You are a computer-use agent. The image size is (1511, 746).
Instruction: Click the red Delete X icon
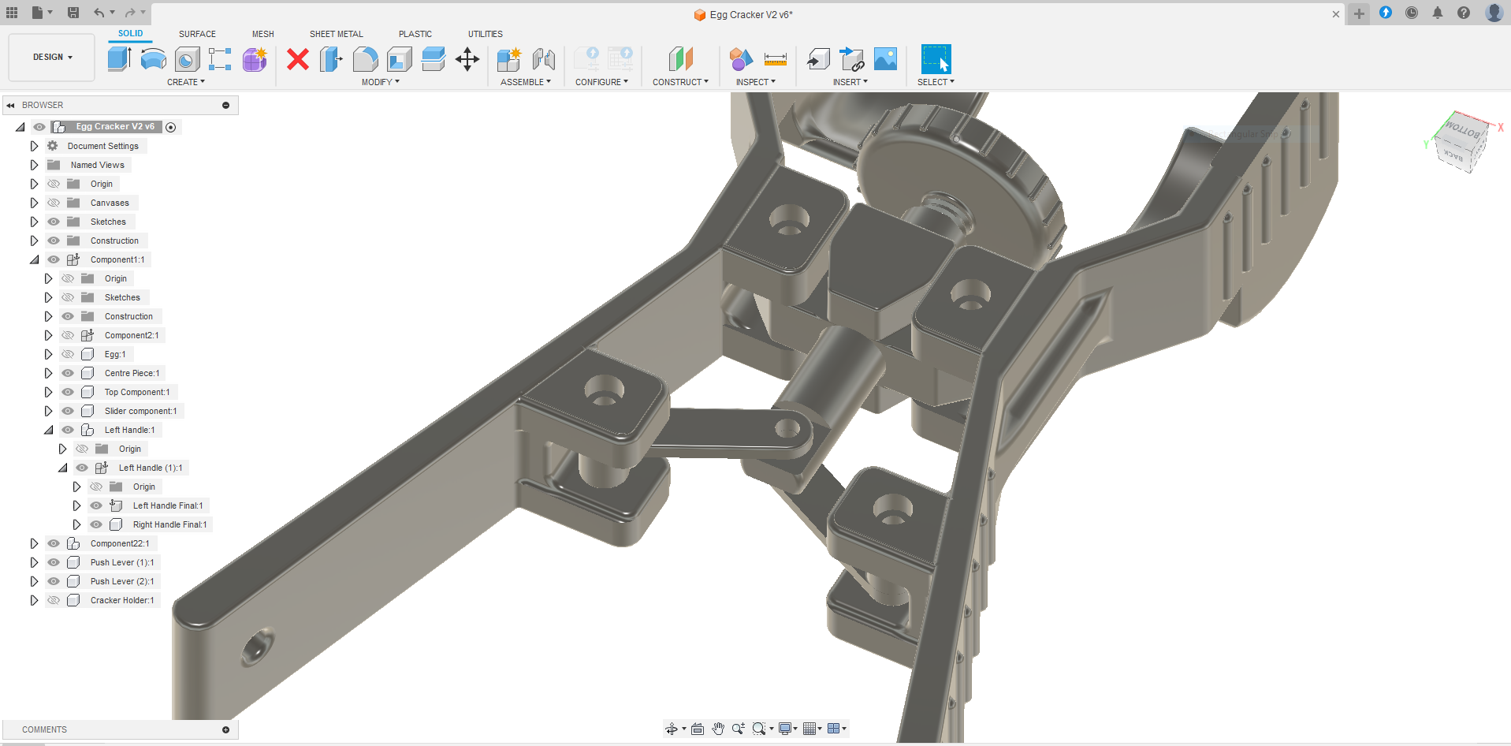point(298,59)
